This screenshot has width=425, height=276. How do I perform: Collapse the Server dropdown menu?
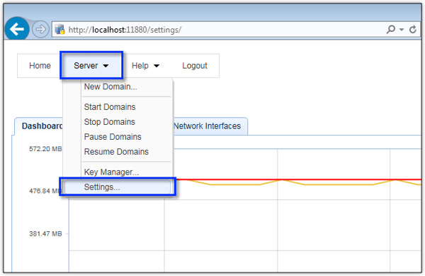91,66
